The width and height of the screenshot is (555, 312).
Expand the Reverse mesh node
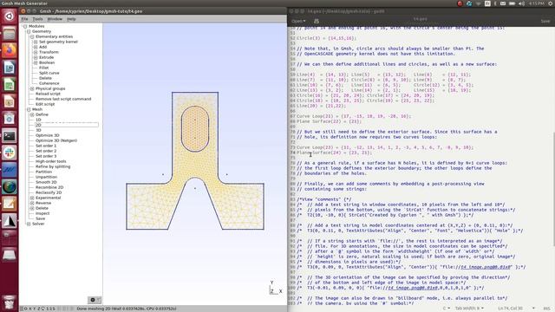[32, 203]
